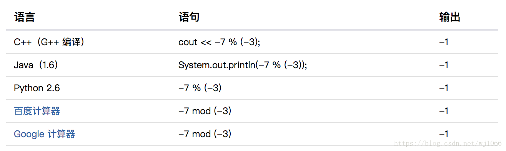Click the Java（1.6）cell

coord(36,65)
